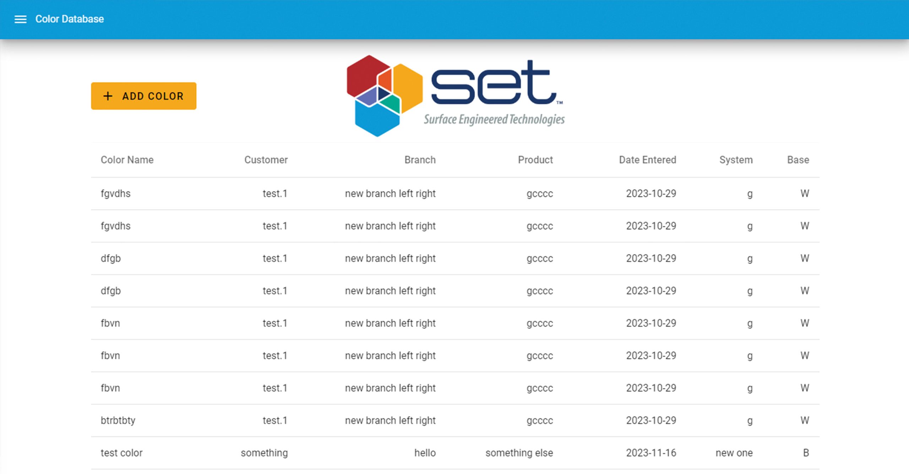Viewport: 909px width, 474px height.
Task: Sort by Color Name column header
Action: click(127, 160)
